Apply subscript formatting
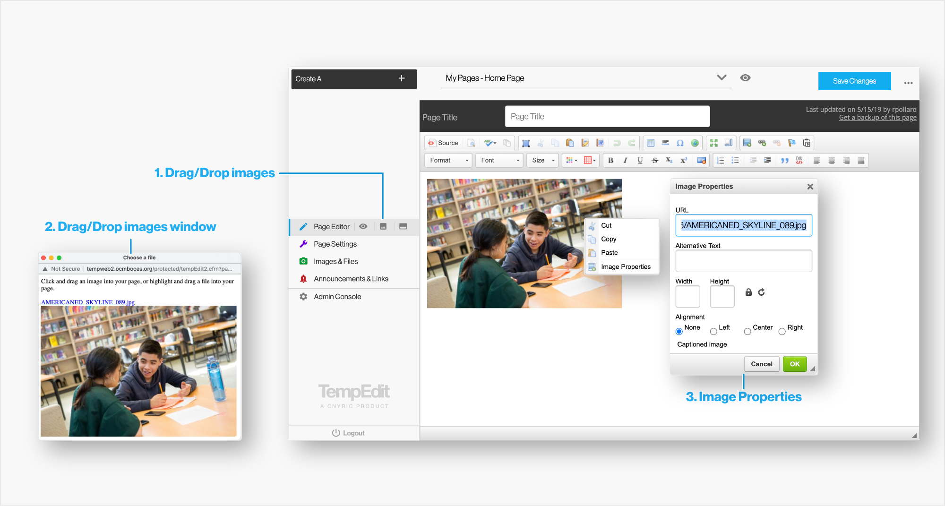This screenshot has width=945, height=506. [x=669, y=160]
